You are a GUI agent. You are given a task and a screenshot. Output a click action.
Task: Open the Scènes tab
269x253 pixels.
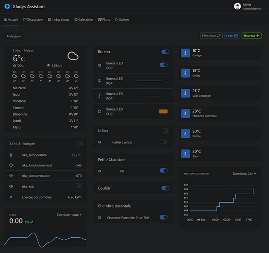[x=122, y=19]
